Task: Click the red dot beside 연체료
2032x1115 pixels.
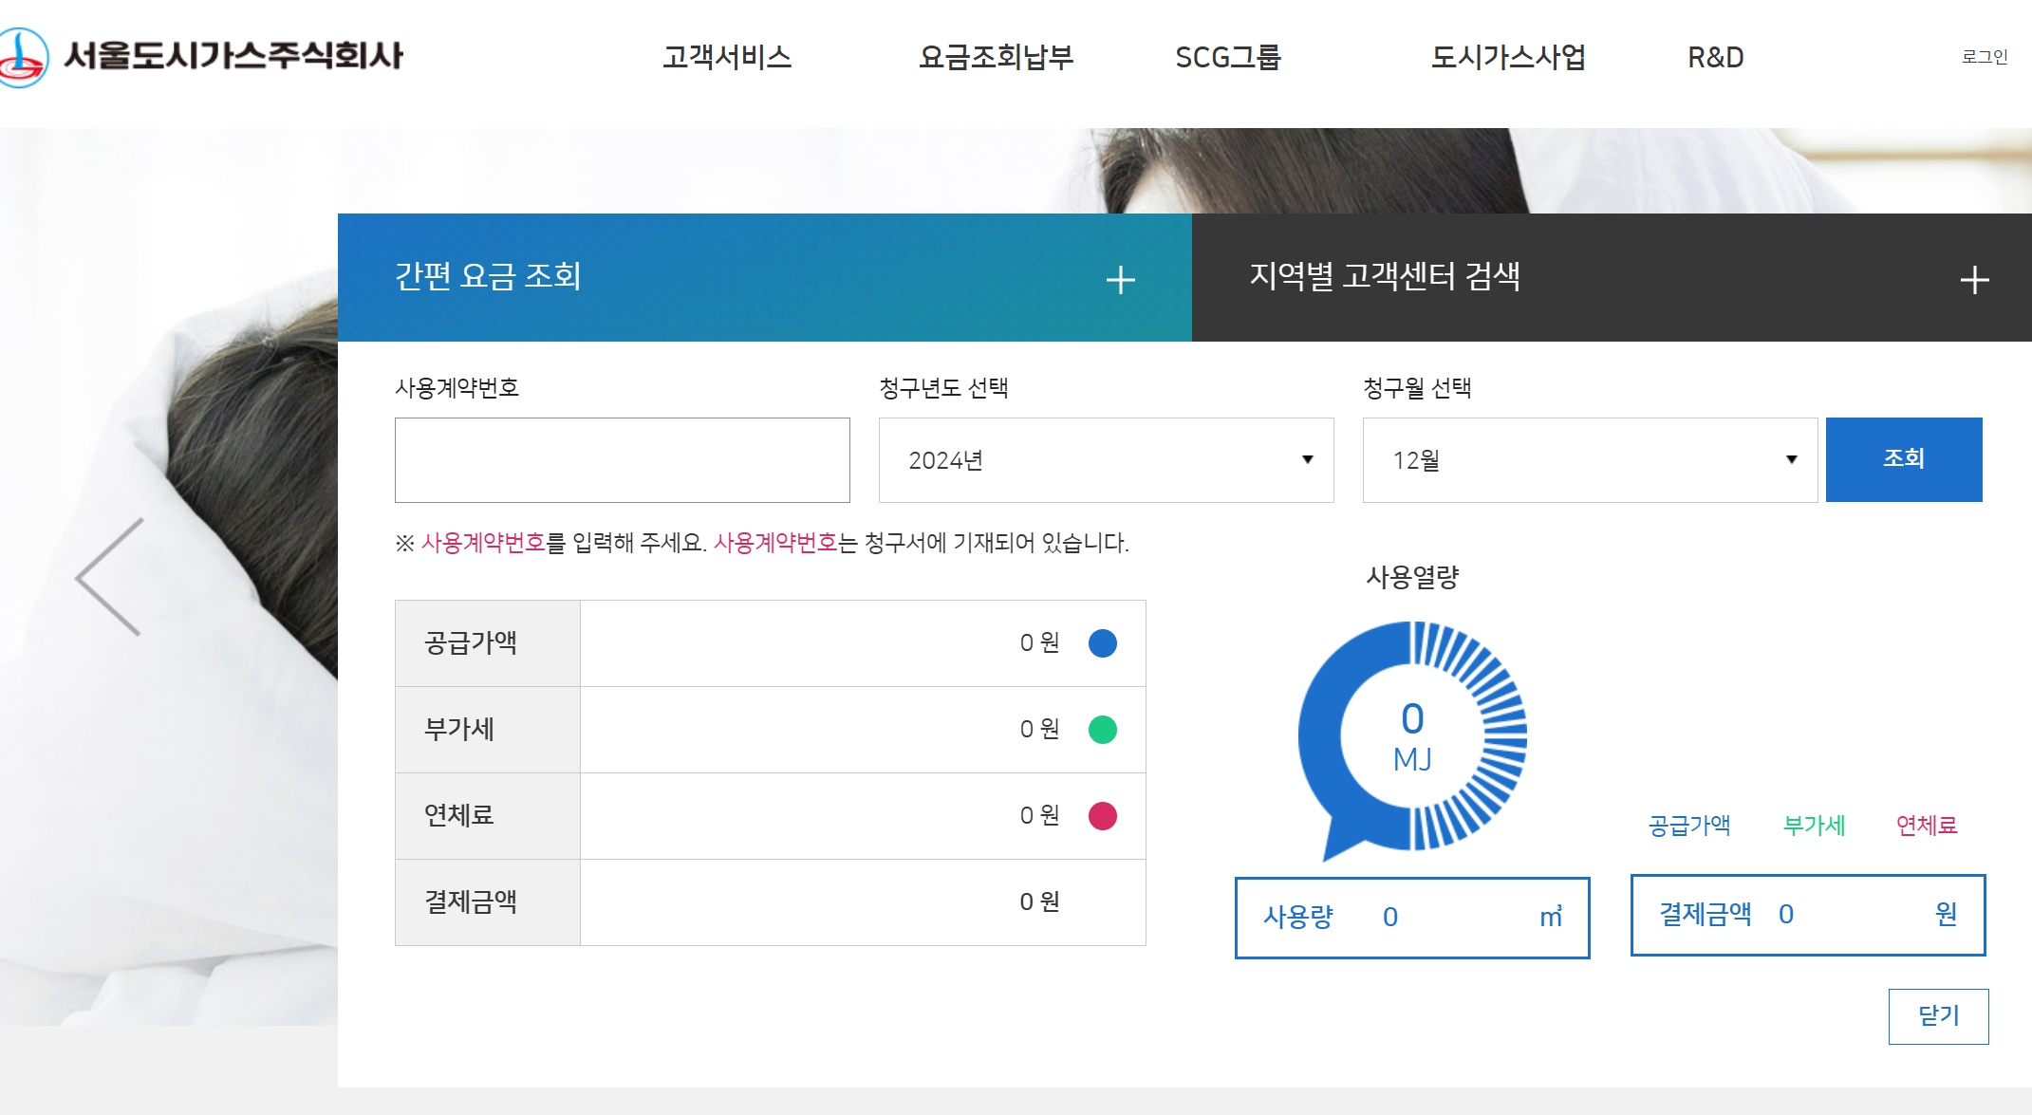Action: [x=1101, y=814]
